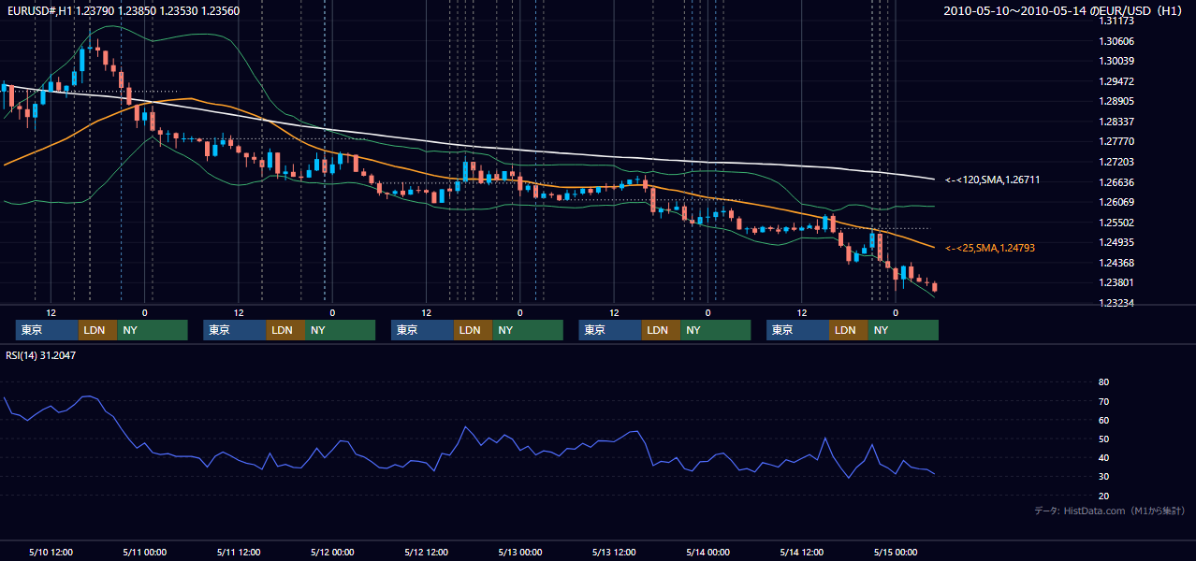Click price axis value 1.28905
Screen dimensions: 1196x561
(1117, 101)
